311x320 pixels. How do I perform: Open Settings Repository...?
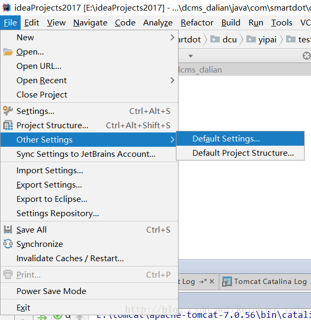coord(89,214)
